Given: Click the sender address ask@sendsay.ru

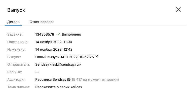Looking at the screenshot, I should tap(65, 64).
